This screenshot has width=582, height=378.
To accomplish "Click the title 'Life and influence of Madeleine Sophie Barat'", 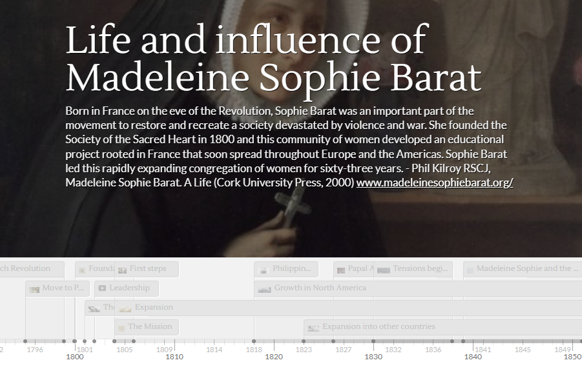I will point(273,58).
